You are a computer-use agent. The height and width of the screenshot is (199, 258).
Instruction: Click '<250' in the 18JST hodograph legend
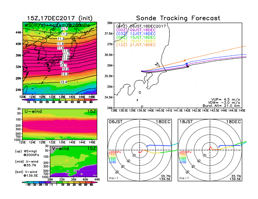(x=183, y=160)
